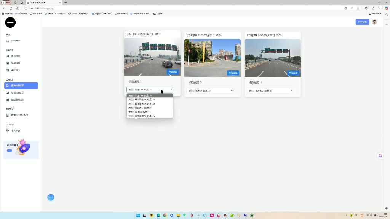Open the SimpleFro bookmark
390x219 pixels.
[x=140, y=14]
